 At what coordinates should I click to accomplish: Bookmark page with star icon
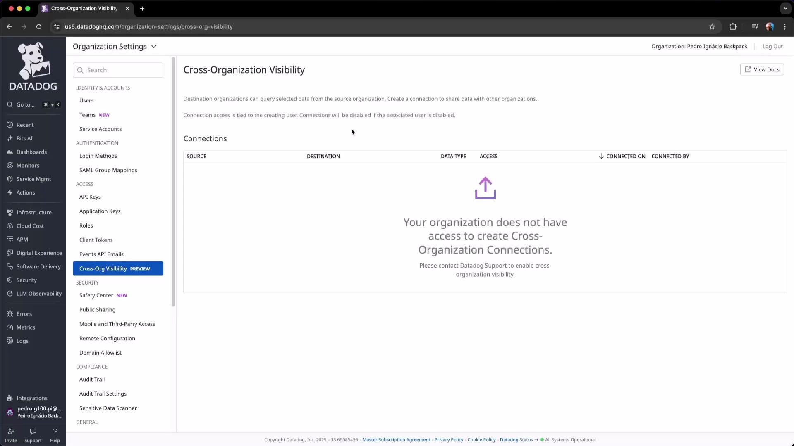coord(712,26)
